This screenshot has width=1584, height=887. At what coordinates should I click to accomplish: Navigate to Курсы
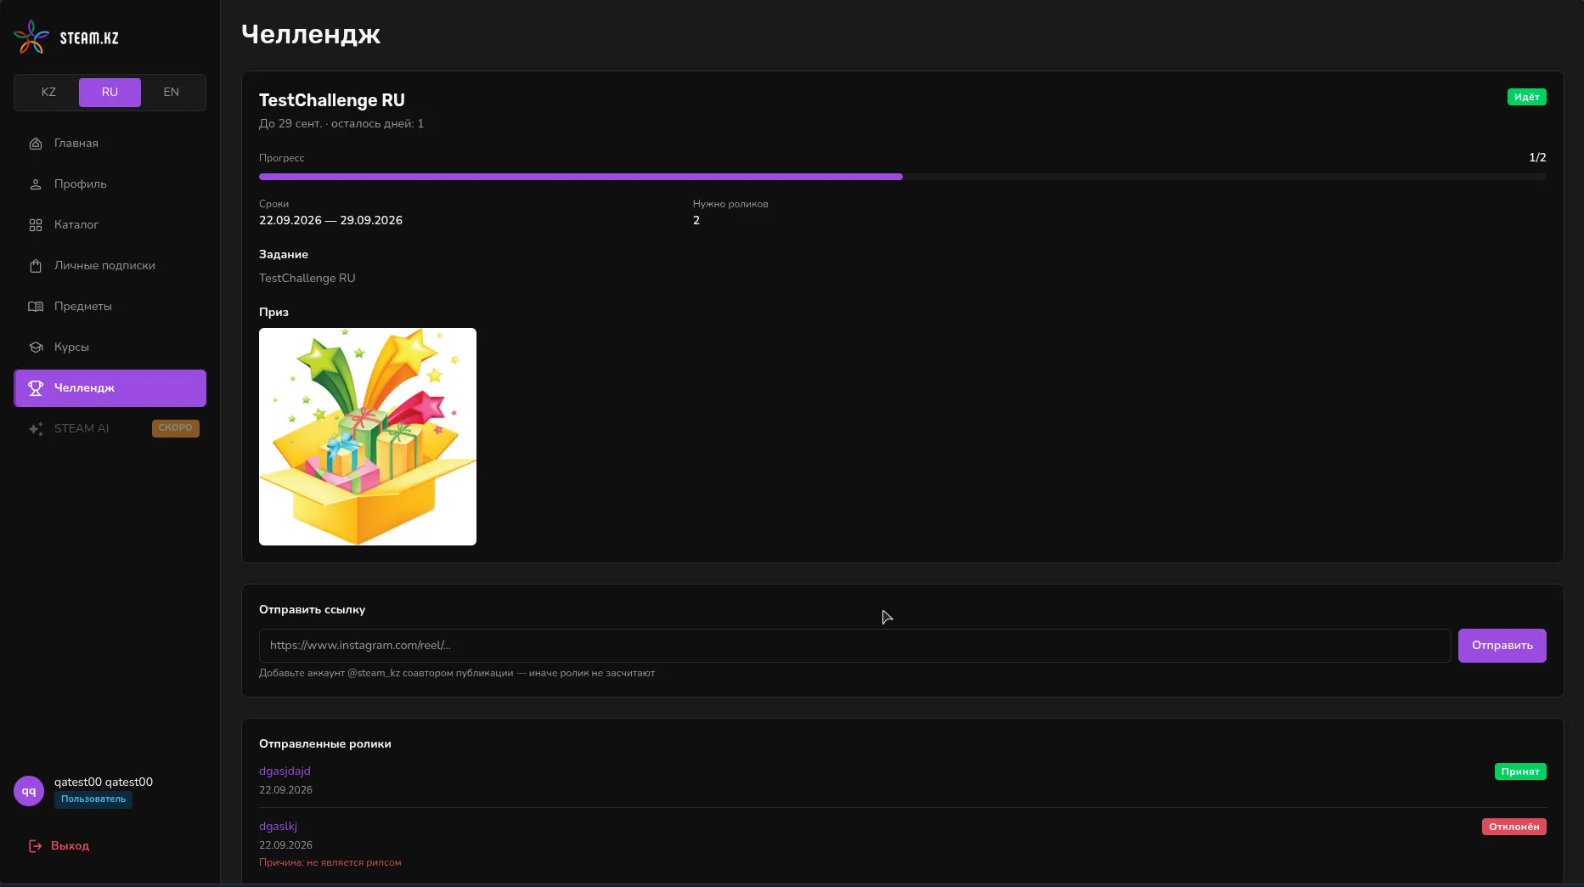110,347
